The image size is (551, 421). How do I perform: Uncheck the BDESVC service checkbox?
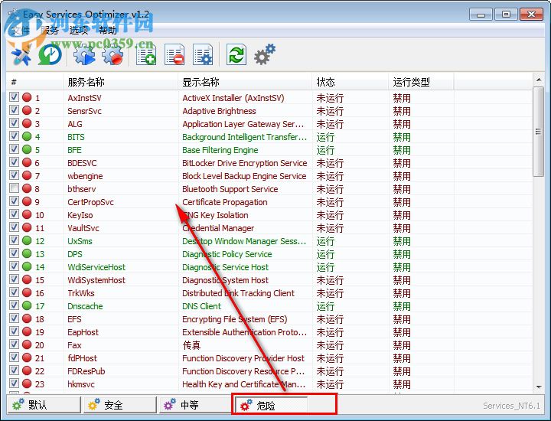pos(14,162)
